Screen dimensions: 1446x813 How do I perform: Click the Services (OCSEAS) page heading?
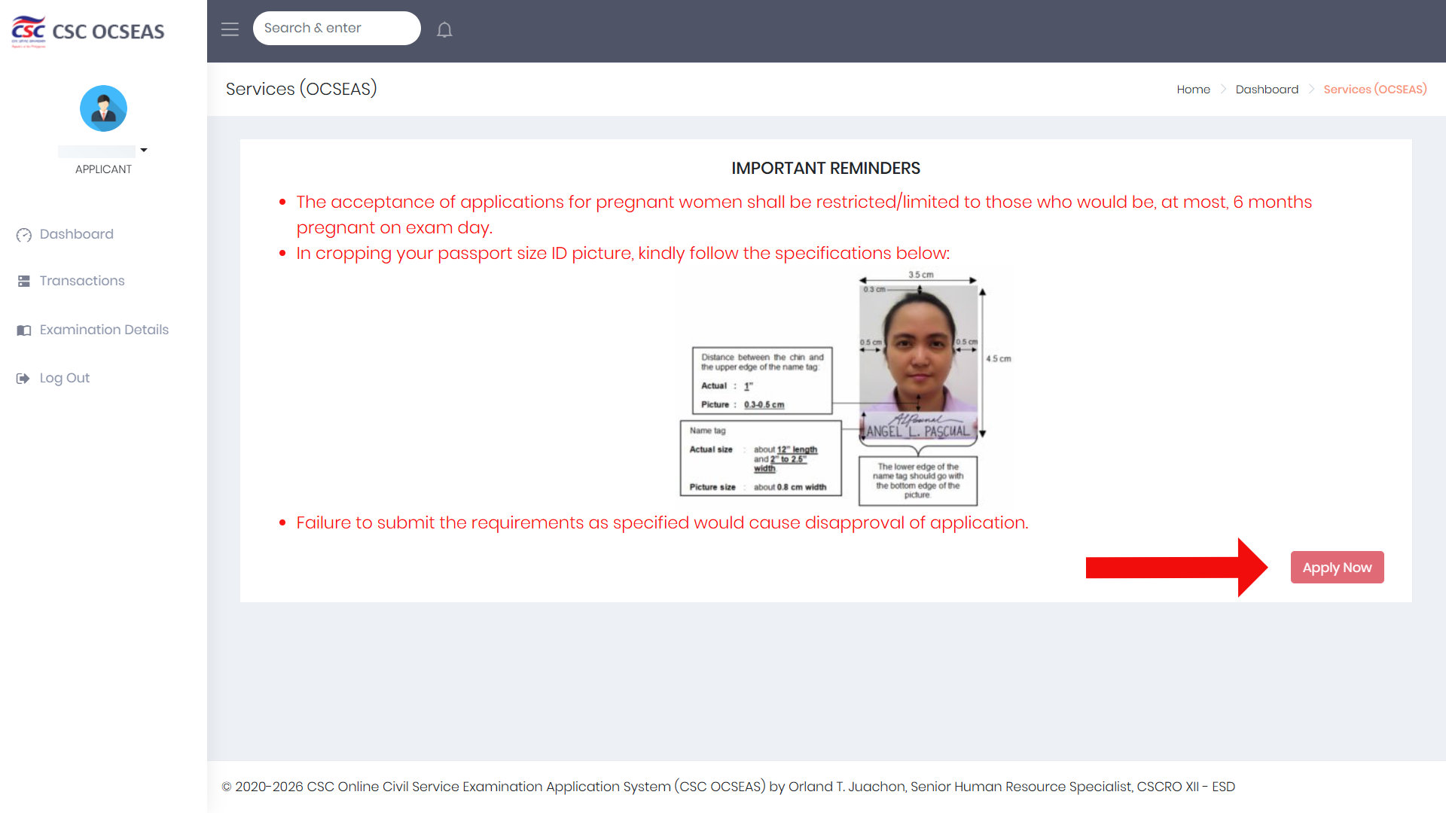coord(301,89)
